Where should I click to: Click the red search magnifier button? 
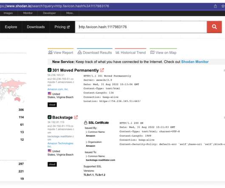[x=214, y=27]
